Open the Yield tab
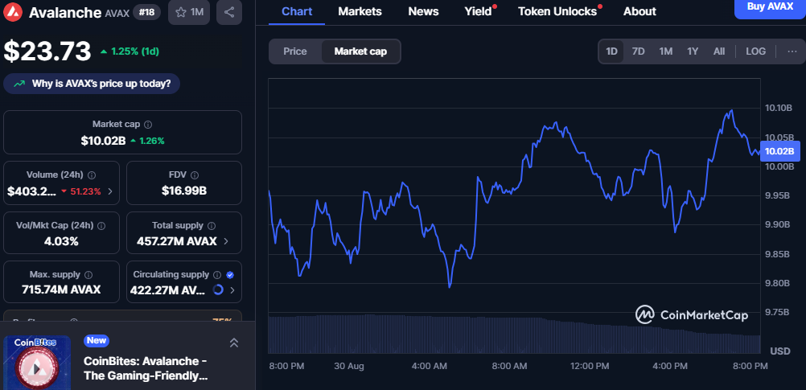 coord(478,11)
